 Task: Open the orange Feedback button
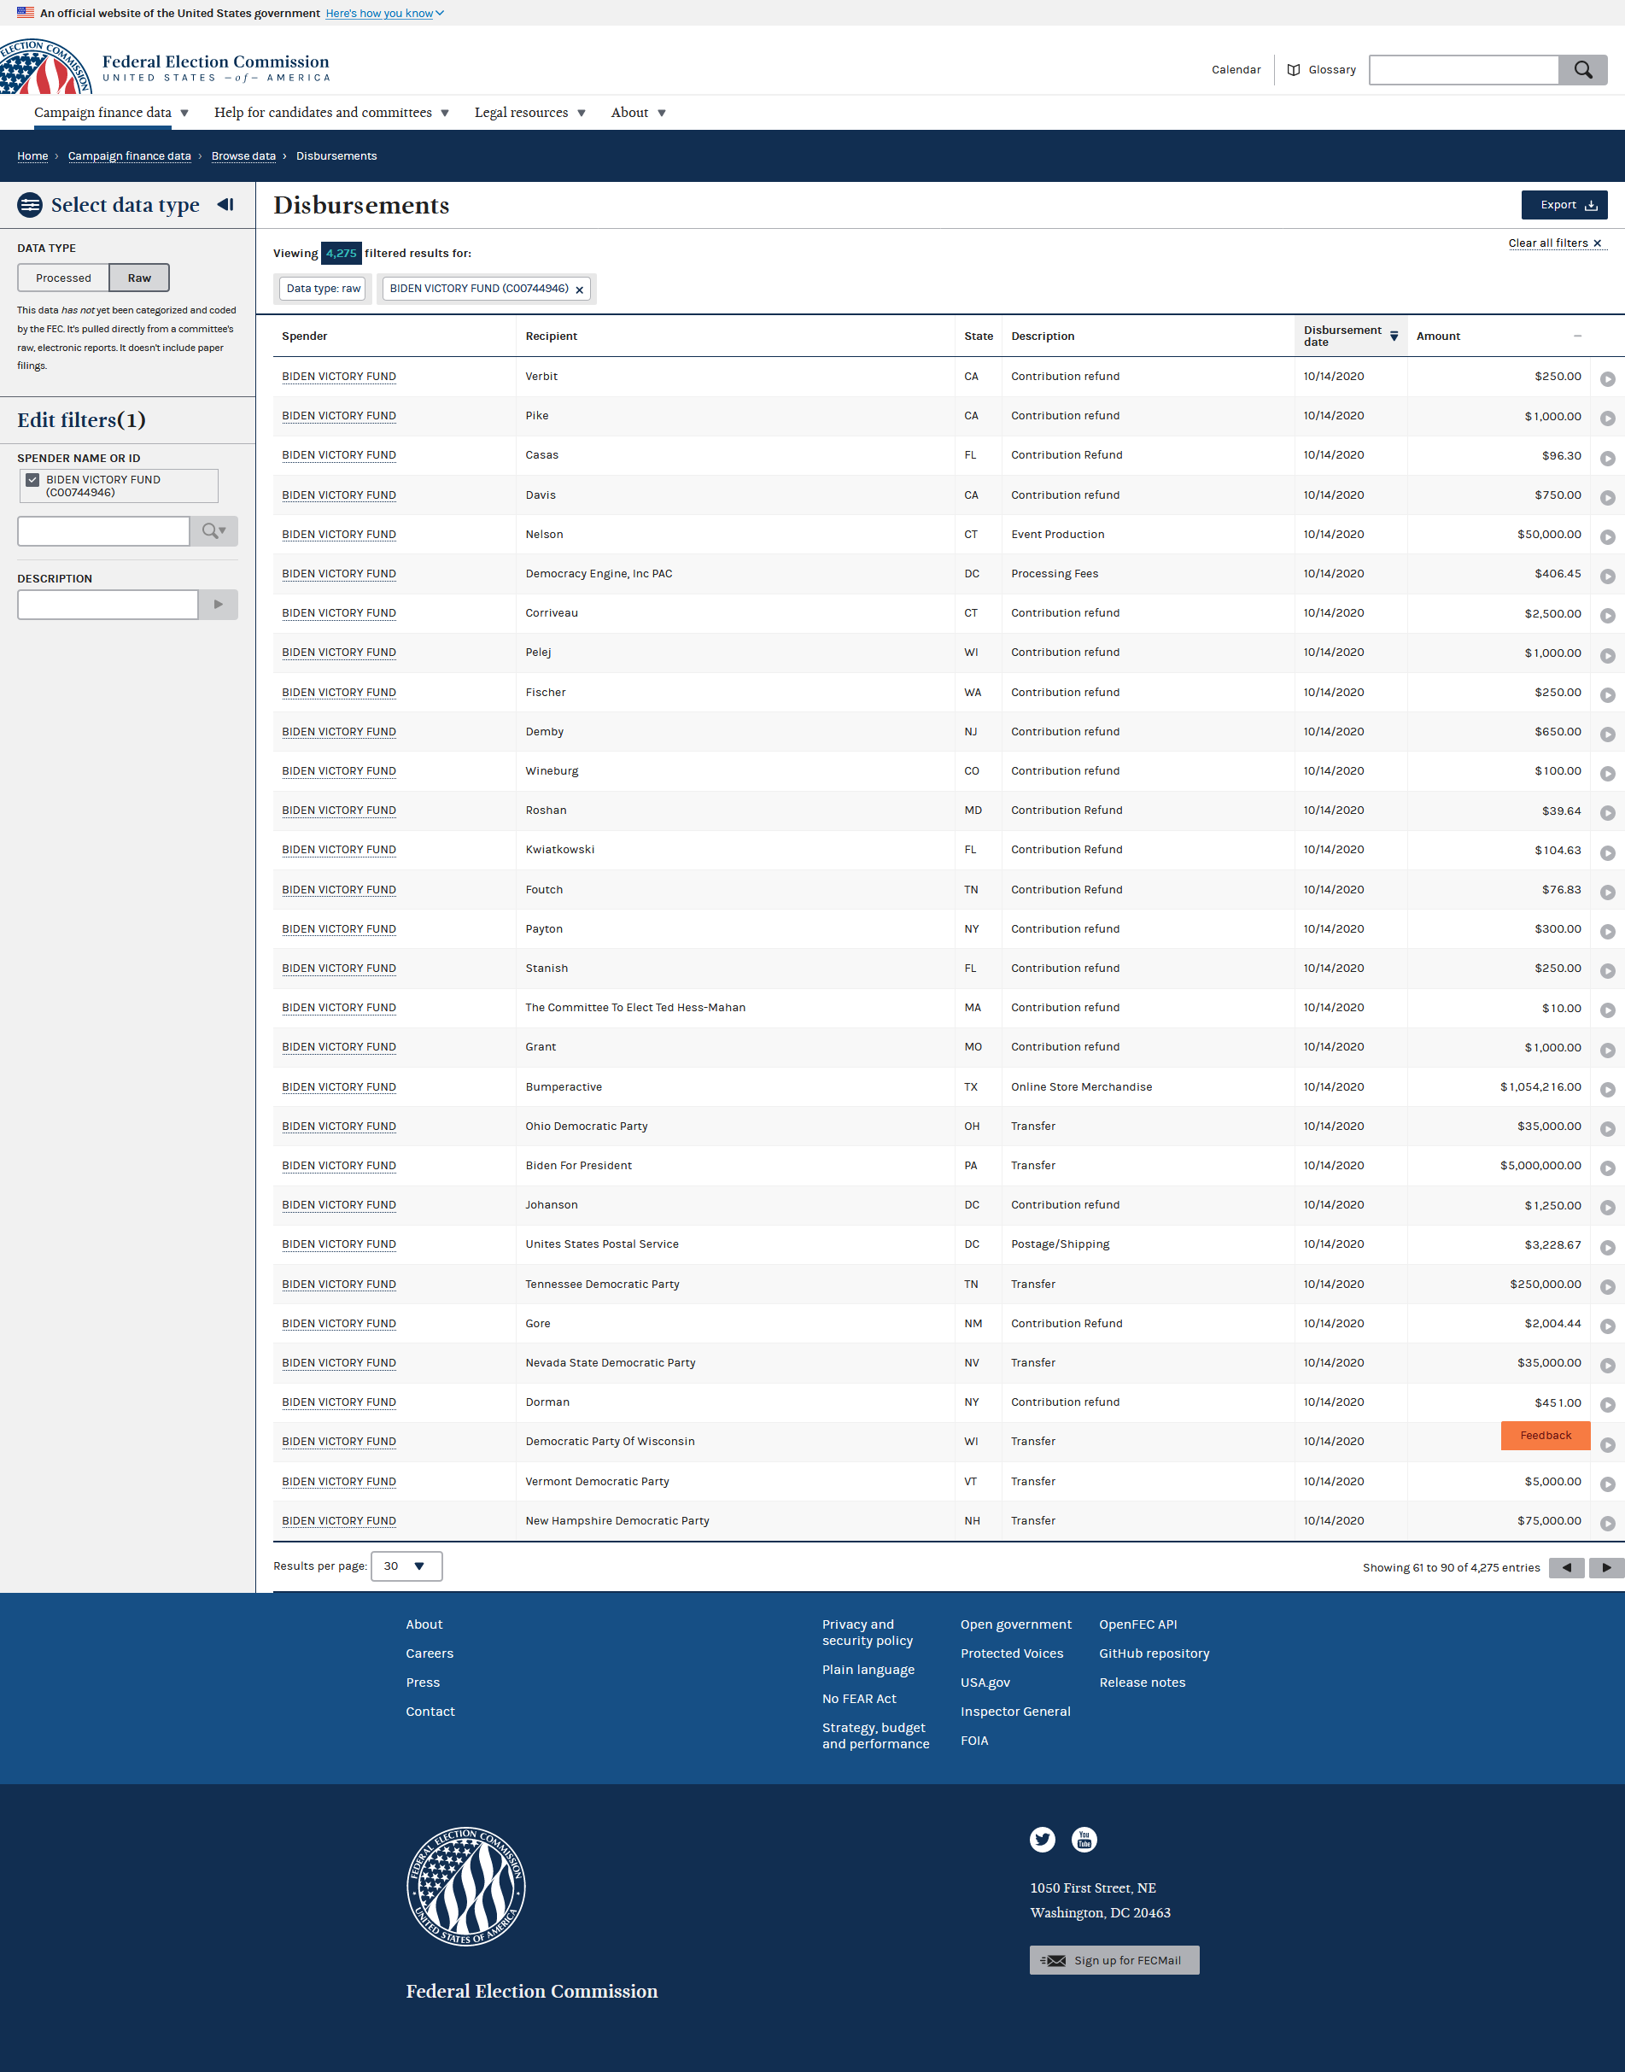[1545, 1436]
